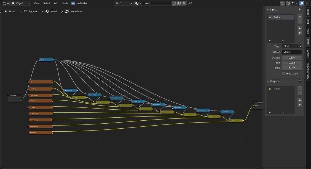Switch to the Group sidebar tab
This screenshot has height=169, width=311.
pos(308,42)
